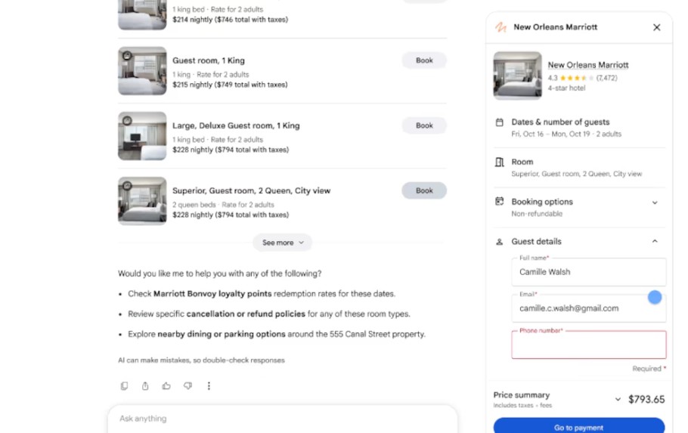The width and height of the screenshot is (688, 433).
Task: Expand the Price summary chevron
Action: click(618, 399)
